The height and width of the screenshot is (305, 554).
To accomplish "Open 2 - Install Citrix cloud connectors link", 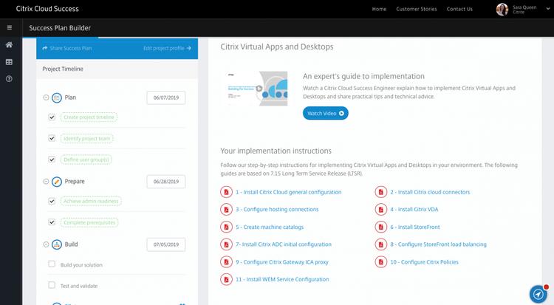I will tap(430, 192).
